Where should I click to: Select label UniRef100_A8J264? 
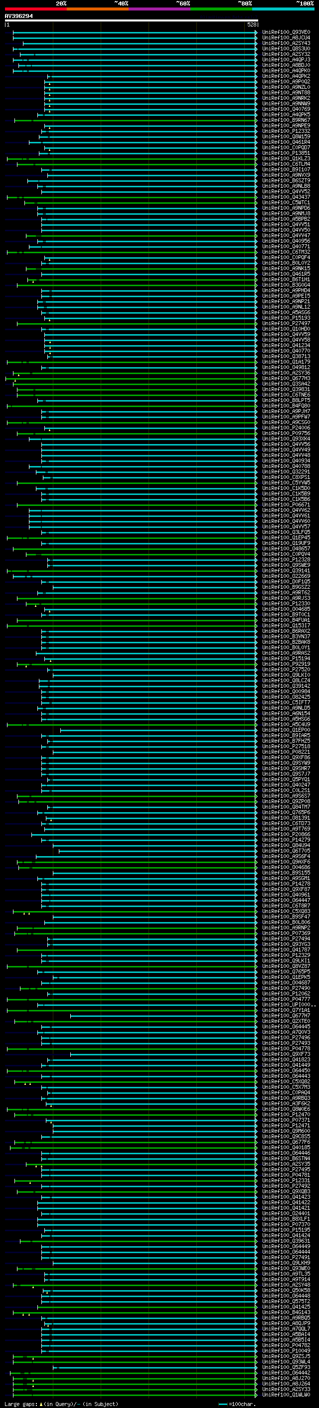click(x=286, y=1384)
